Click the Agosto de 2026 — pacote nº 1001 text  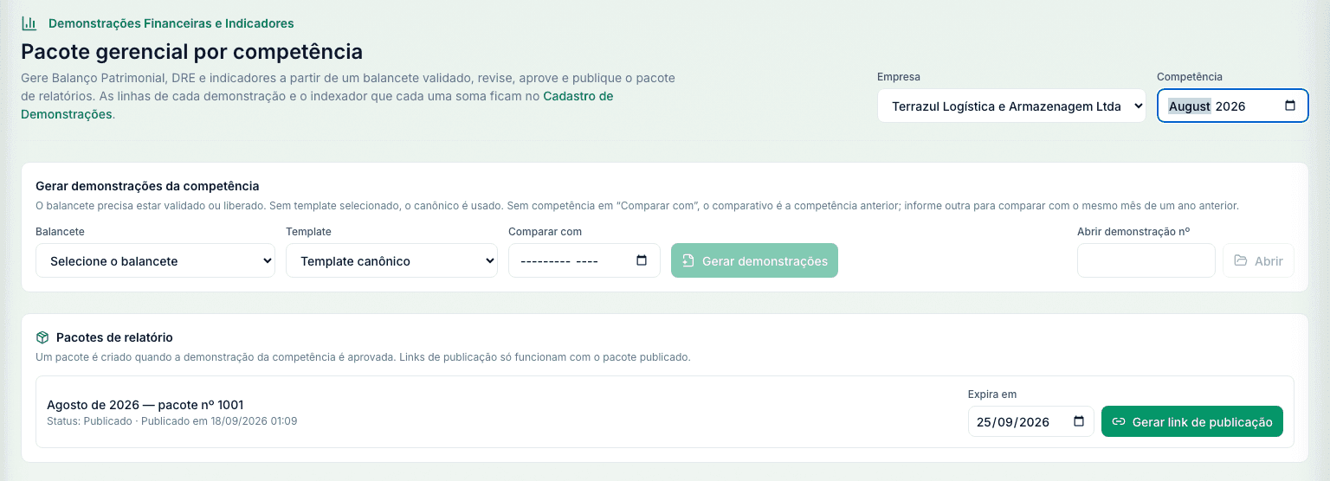pyautogui.click(x=145, y=405)
